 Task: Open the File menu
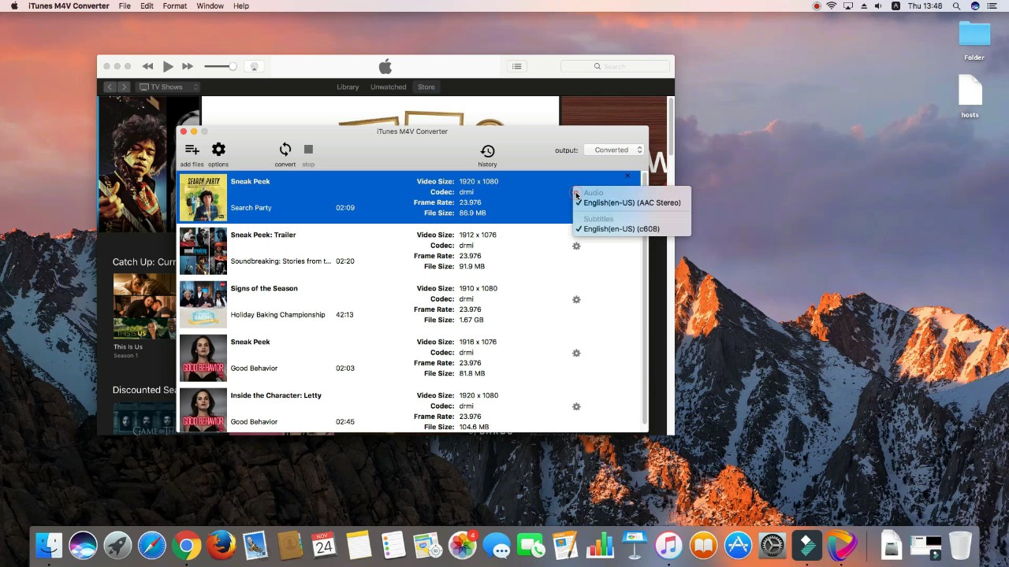point(125,6)
